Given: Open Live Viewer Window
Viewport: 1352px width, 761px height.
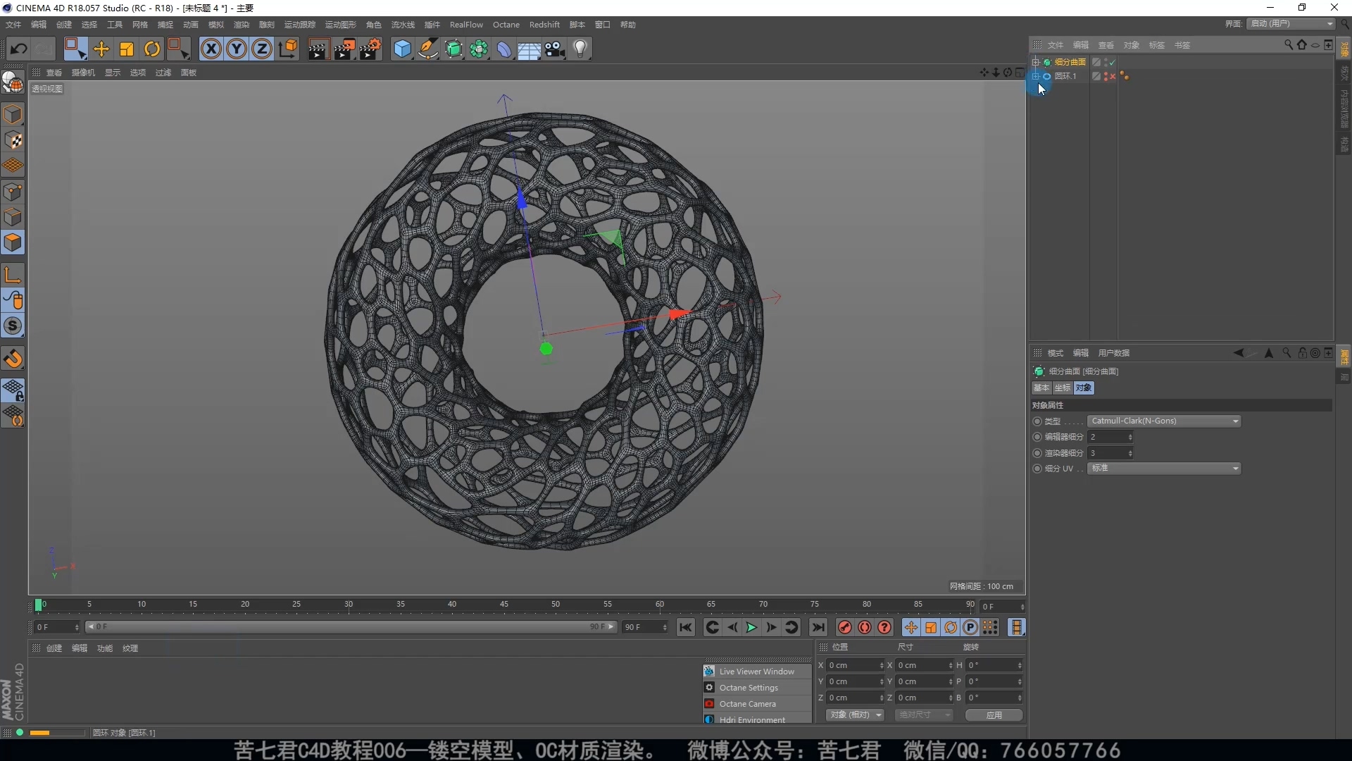Looking at the screenshot, I should coord(757,672).
